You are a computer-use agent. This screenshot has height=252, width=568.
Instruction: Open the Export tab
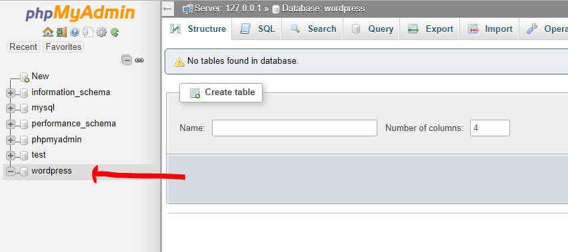point(430,29)
